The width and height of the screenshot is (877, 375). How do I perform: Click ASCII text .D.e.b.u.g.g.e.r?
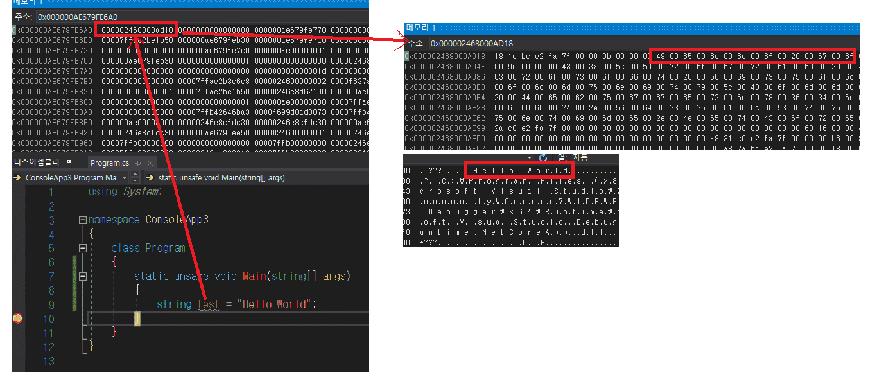click(464, 212)
